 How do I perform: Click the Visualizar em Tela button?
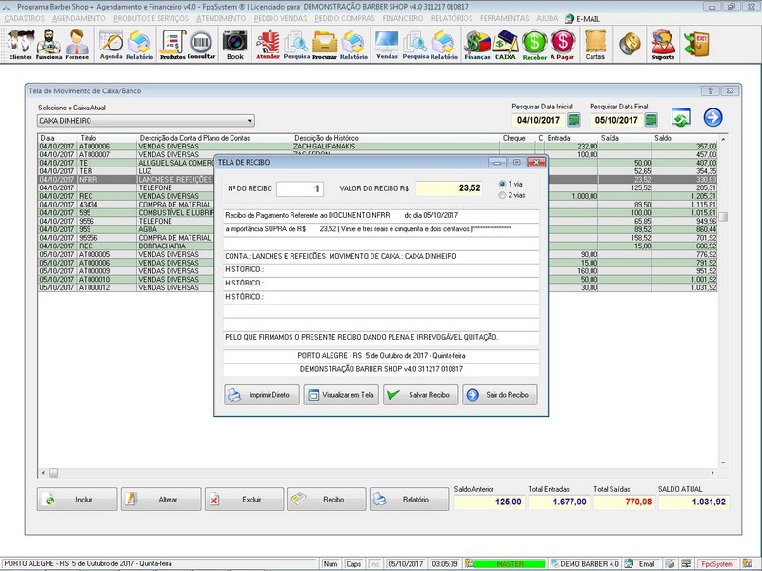tap(340, 395)
